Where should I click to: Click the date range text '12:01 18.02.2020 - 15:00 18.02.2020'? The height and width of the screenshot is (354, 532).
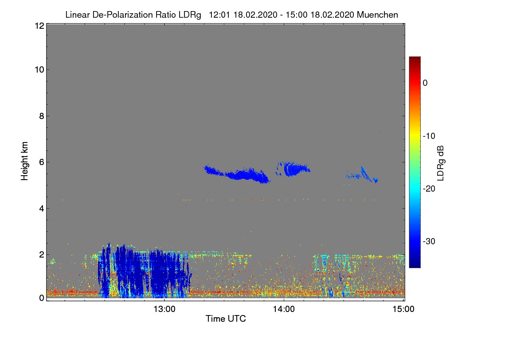pyautogui.click(x=281, y=15)
